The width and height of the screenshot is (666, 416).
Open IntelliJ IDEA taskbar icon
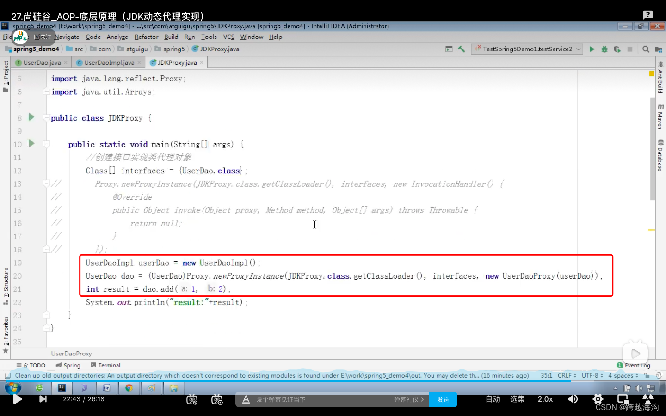62,388
